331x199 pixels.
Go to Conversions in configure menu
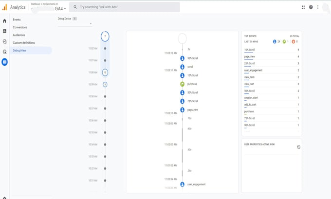point(20,27)
